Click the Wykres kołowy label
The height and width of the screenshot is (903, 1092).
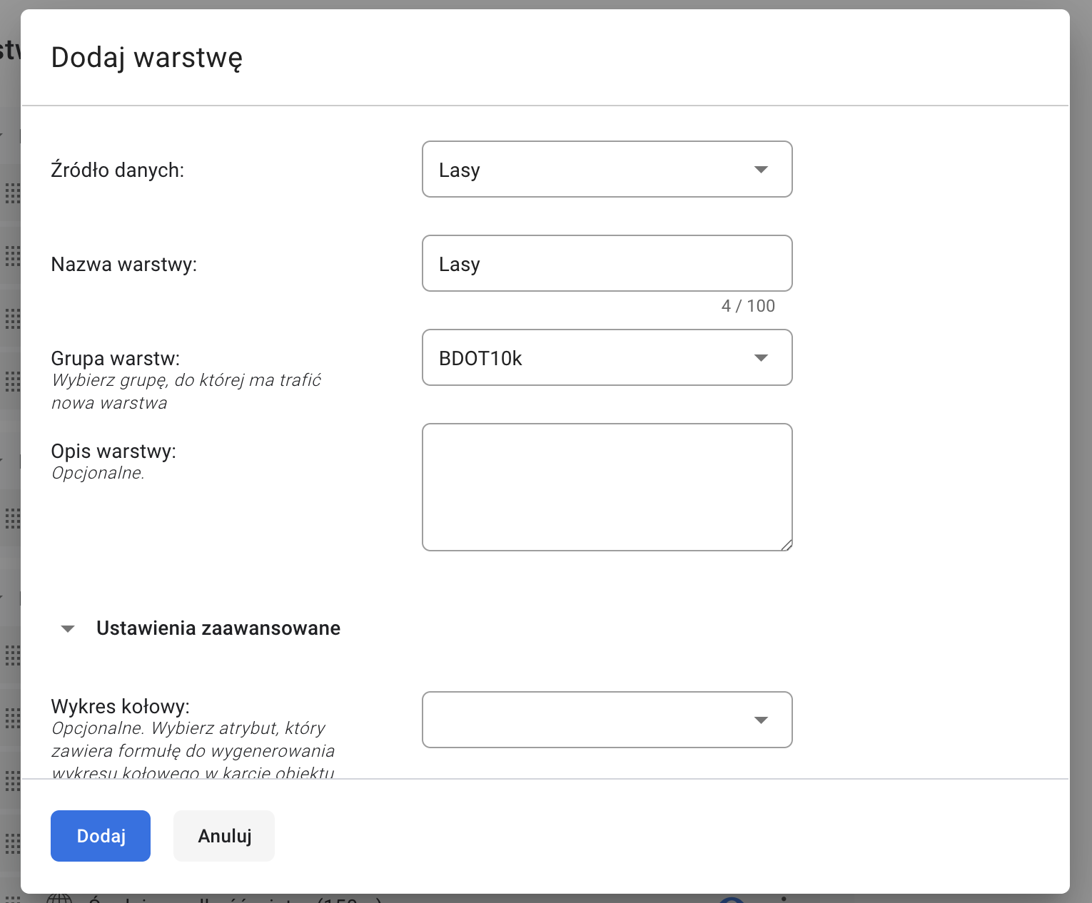click(121, 707)
